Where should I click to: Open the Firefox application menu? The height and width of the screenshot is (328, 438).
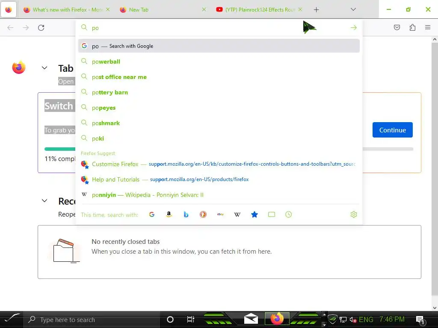tap(428, 27)
